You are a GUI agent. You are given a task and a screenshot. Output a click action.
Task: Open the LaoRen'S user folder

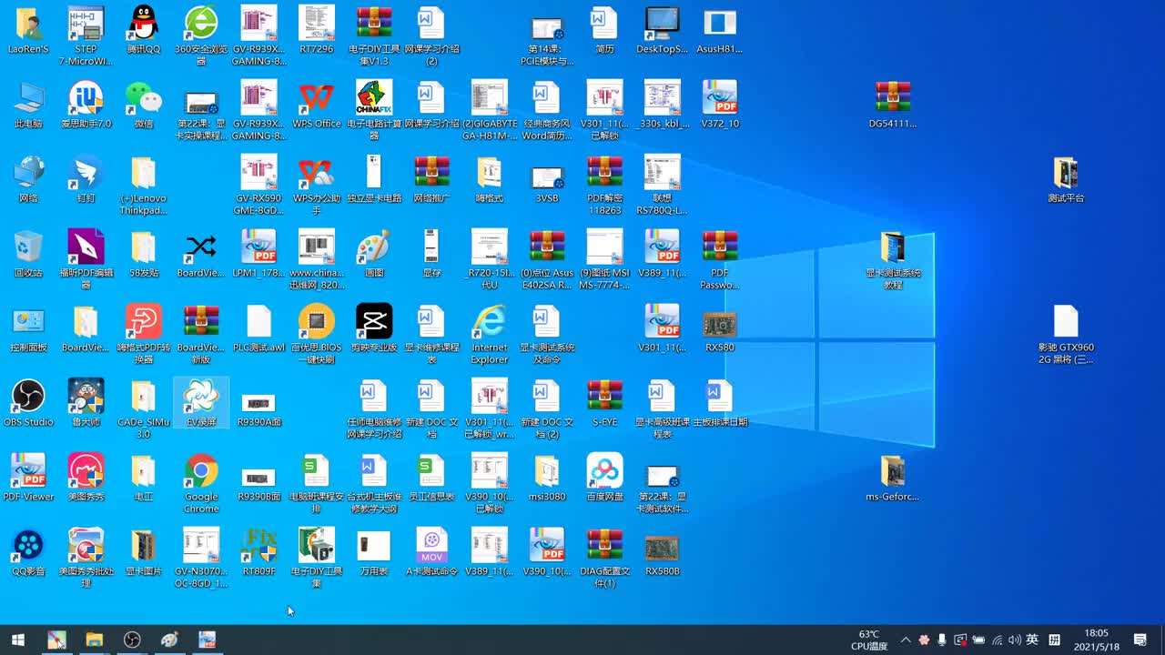click(x=28, y=30)
